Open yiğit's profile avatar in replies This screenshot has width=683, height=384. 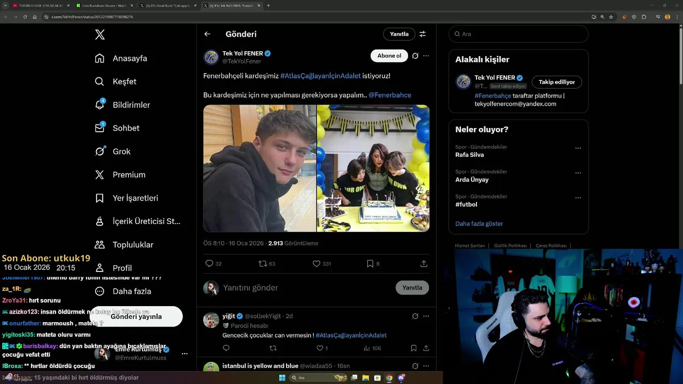pyautogui.click(x=211, y=320)
